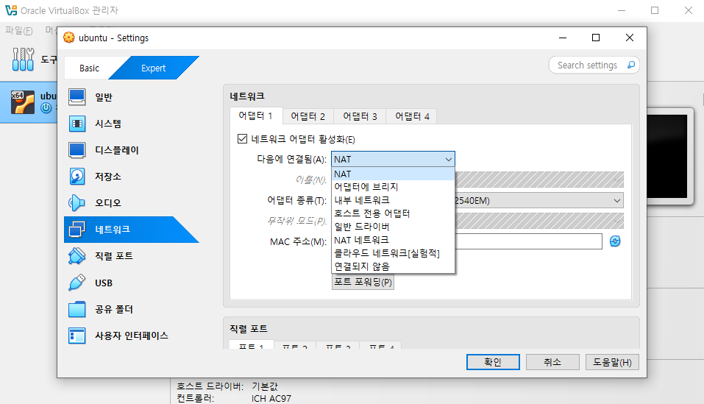
Task: Choose NAT 네트워크 option
Action: [393, 240]
